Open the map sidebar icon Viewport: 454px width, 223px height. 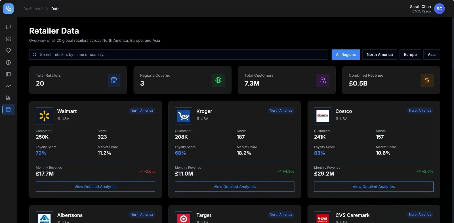tap(8, 74)
